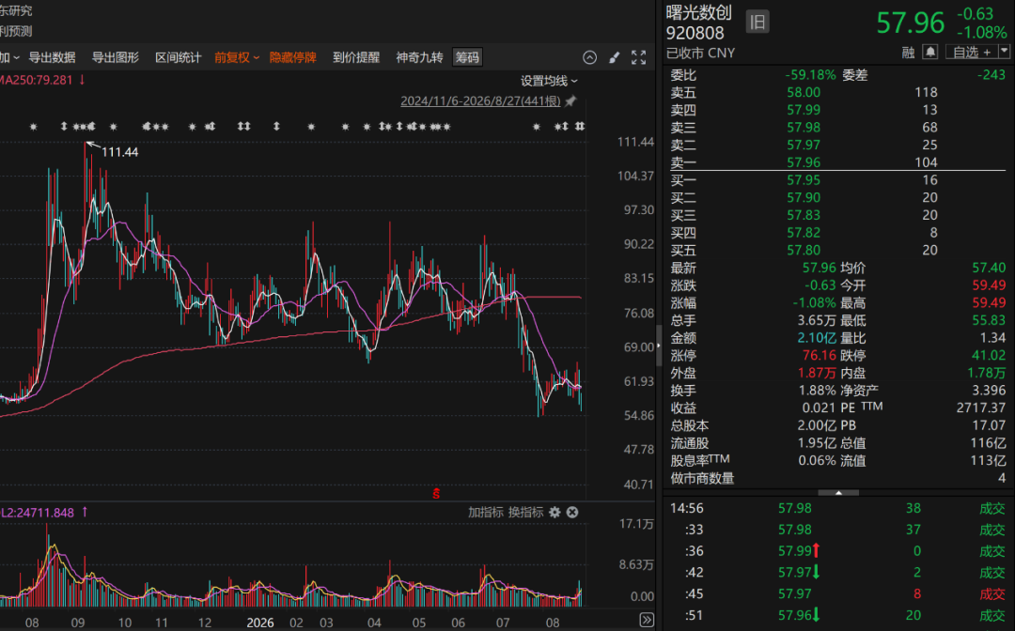This screenshot has width=1015, height=631.
Task: Close the volume indicator panel
Action: (x=572, y=512)
